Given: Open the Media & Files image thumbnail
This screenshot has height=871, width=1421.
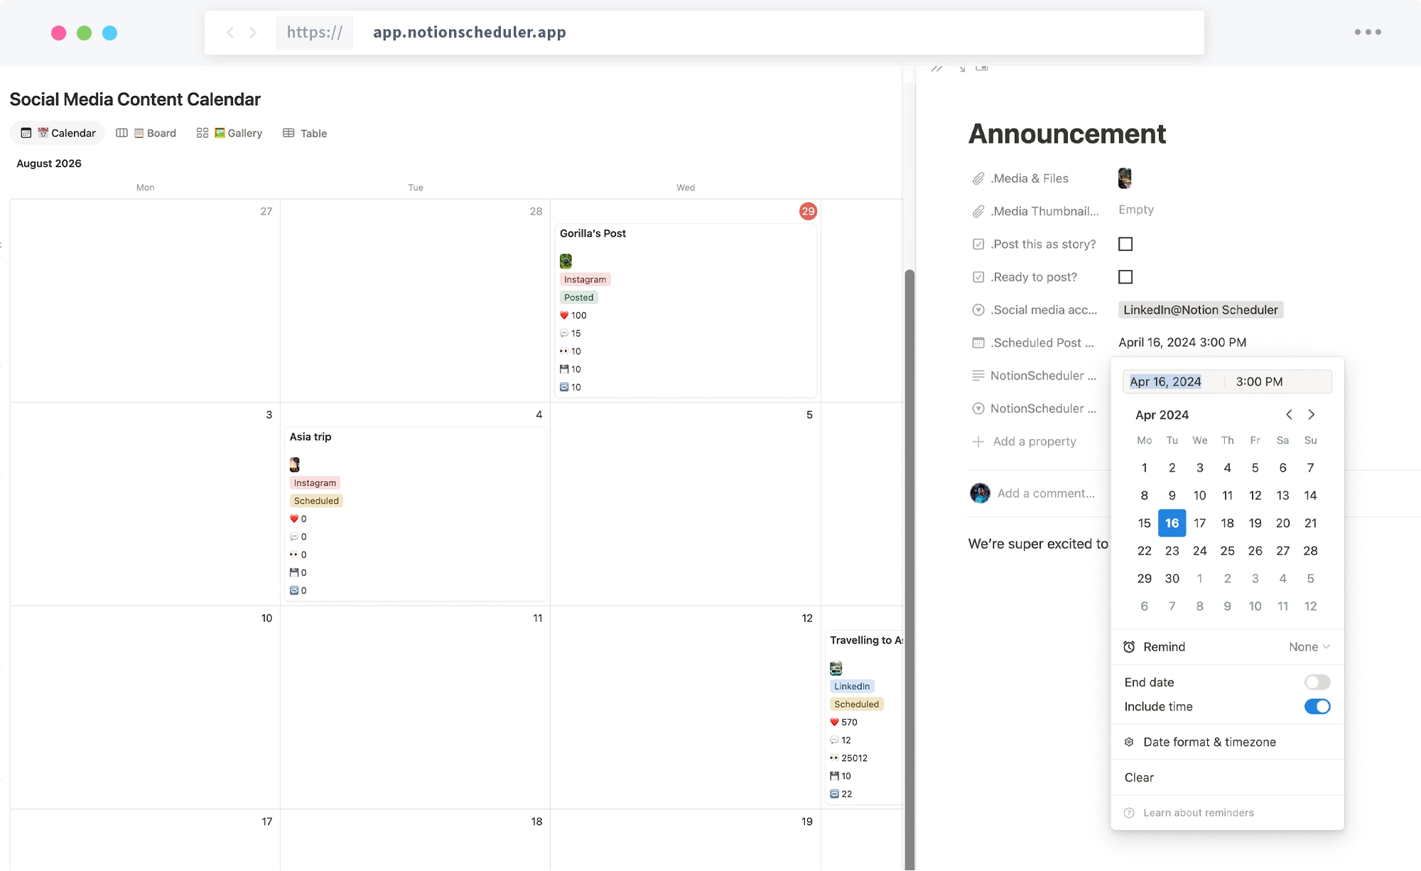Looking at the screenshot, I should click(x=1125, y=178).
